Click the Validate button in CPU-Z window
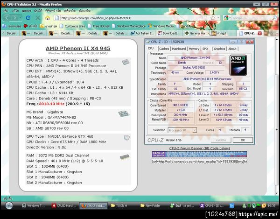 [221, 140]
